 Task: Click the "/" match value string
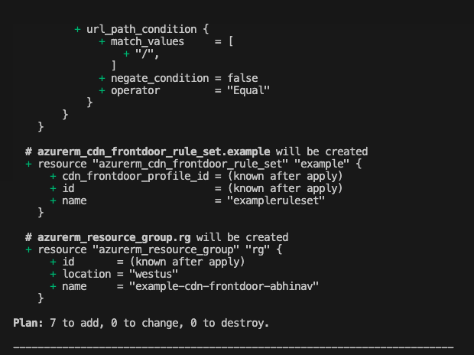(147, 54)
